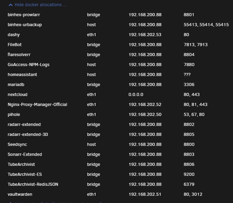Select TubeArchivist-RedisJSON port 6379
This screenshot has height=203, width=233.
pos(189,184)
